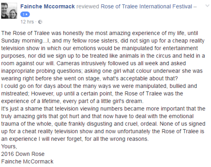
Task: Click the star symbol inside the rating badge
Action: pyautogui.click(x=27, y=15)
